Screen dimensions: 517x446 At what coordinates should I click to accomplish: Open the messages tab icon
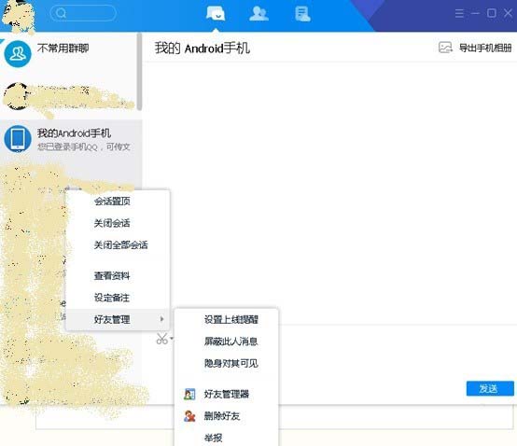pyautogui.click(x=216, y=13)
